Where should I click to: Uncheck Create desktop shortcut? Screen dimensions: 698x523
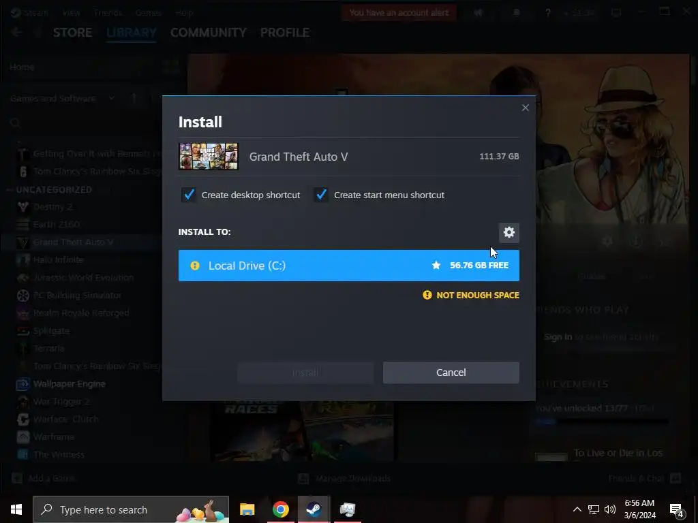(189, 195)
